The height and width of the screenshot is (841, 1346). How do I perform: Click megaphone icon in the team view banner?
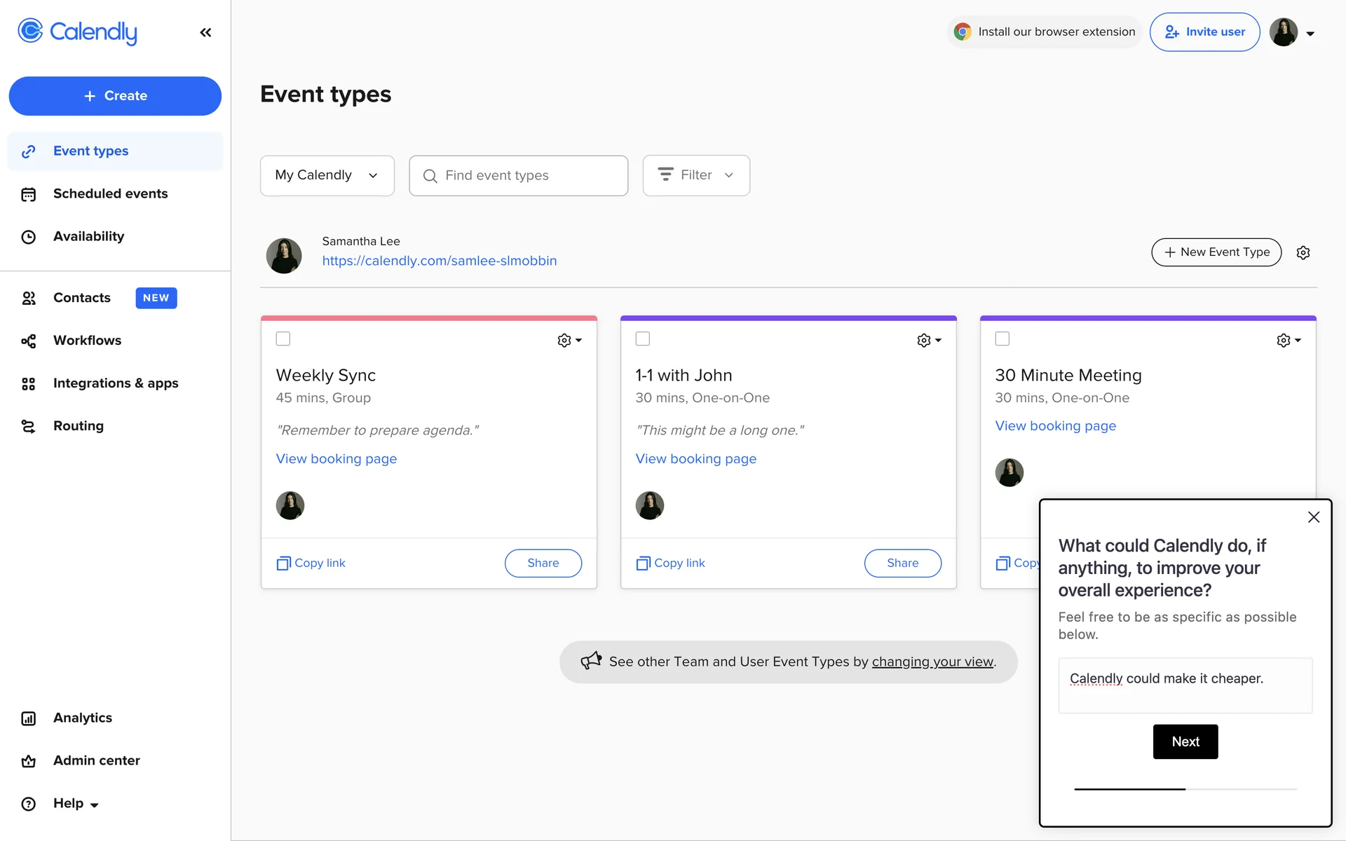[x=591, y=661]
